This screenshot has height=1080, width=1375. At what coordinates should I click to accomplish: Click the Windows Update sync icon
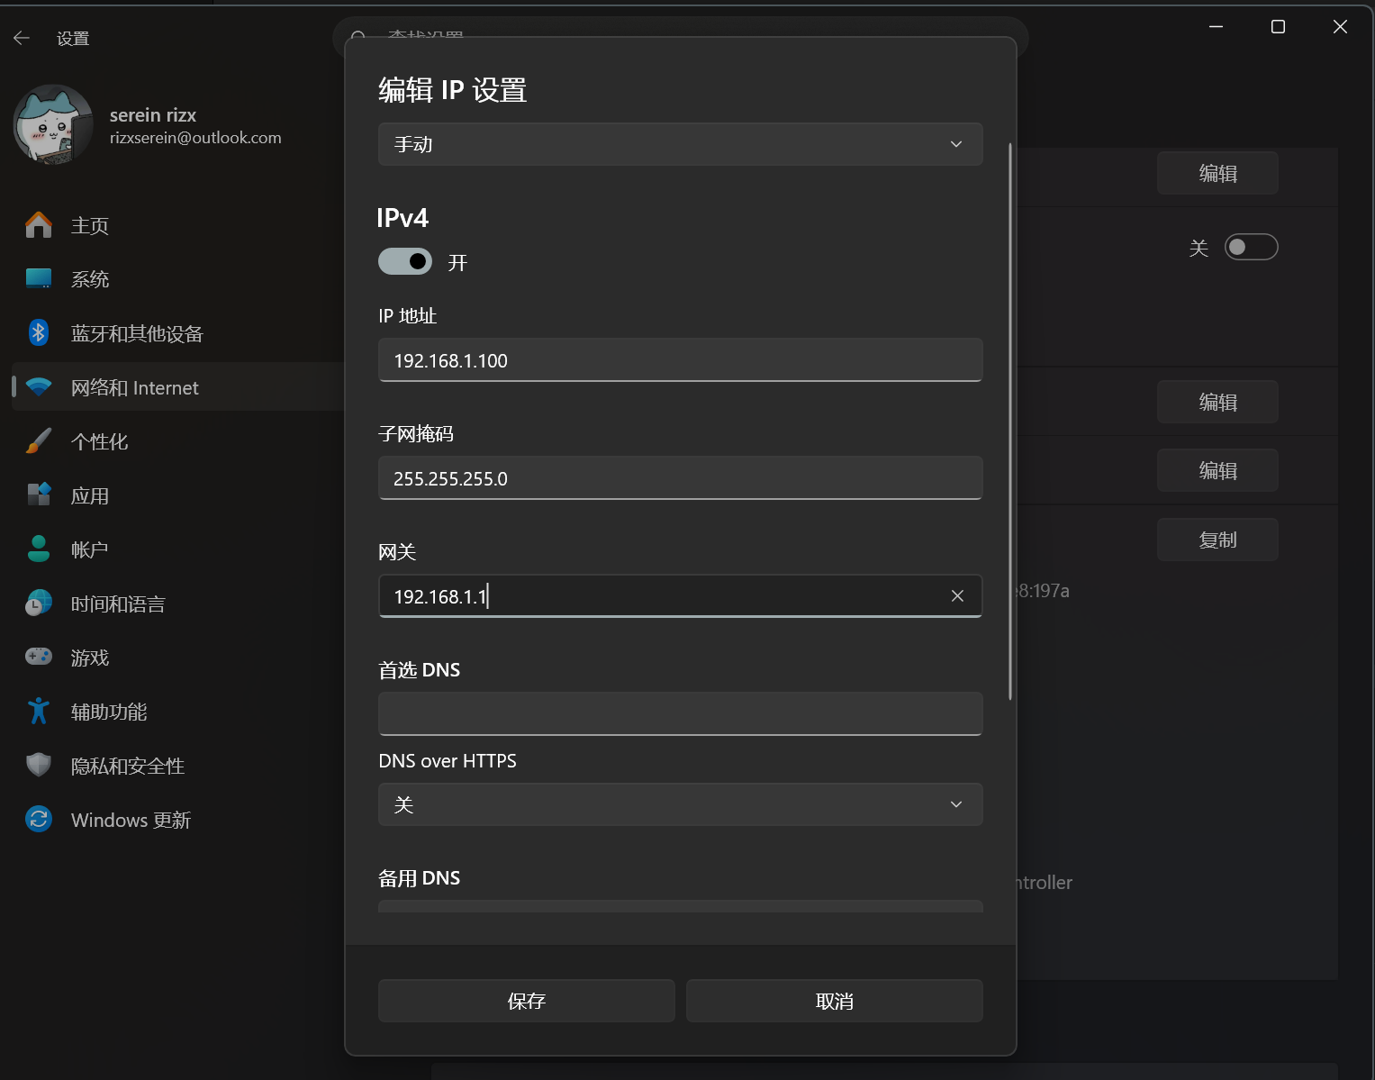pos(38,820)
